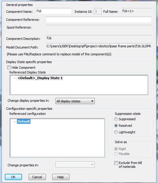Screen dimensions: 158x183
Task: Click the File/Replace command note text
Action: click(59, 54)
